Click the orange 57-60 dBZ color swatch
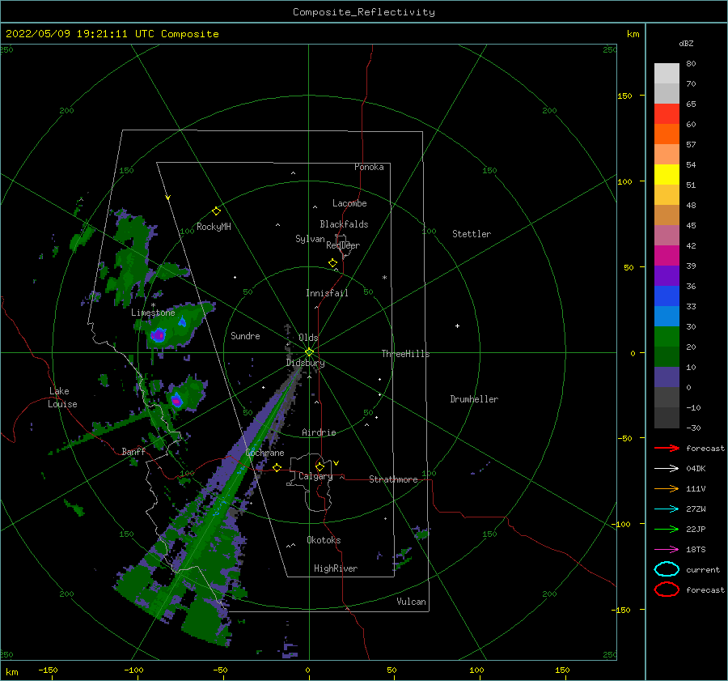 667,134
